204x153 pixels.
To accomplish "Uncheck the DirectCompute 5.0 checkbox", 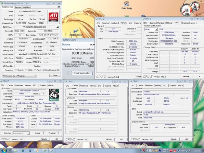I will [x=44, y=70].
